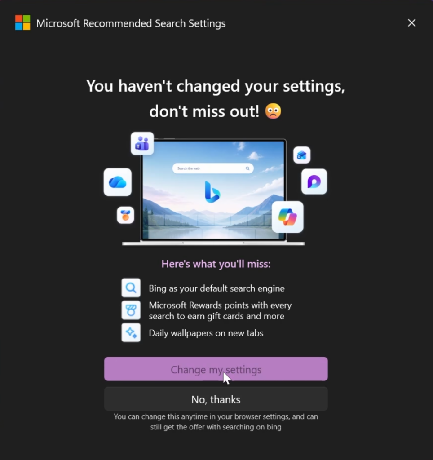
Task: Click the Search the web field
Action: pyautogui.click(x=213, y=168)
